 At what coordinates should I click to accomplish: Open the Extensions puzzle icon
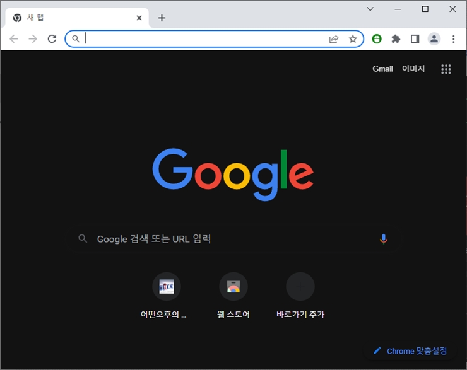(396, 38)
